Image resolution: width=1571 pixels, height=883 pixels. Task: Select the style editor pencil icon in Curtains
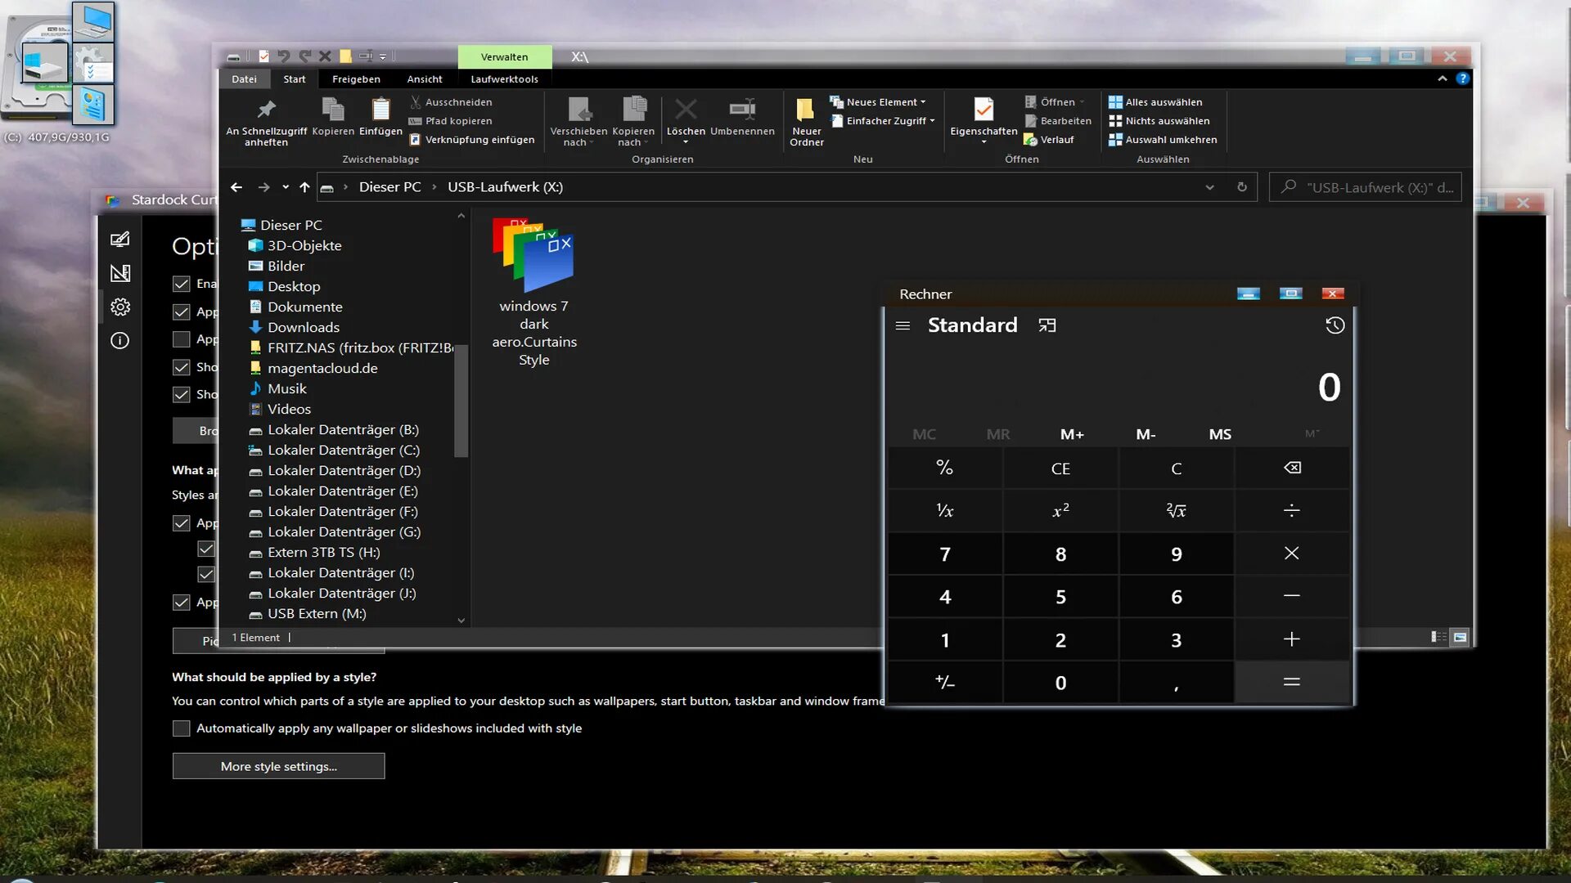[x=120, y=239]
